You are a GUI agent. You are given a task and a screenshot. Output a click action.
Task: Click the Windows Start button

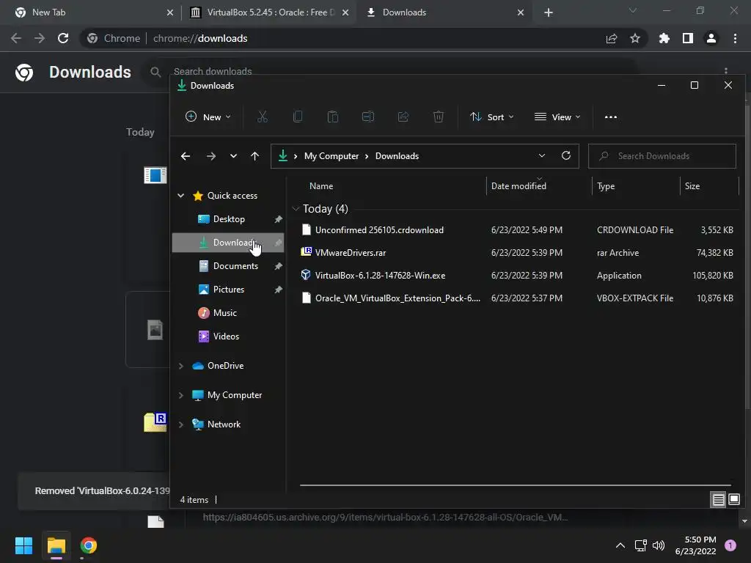pyautogui.click(x=23, y=545)
